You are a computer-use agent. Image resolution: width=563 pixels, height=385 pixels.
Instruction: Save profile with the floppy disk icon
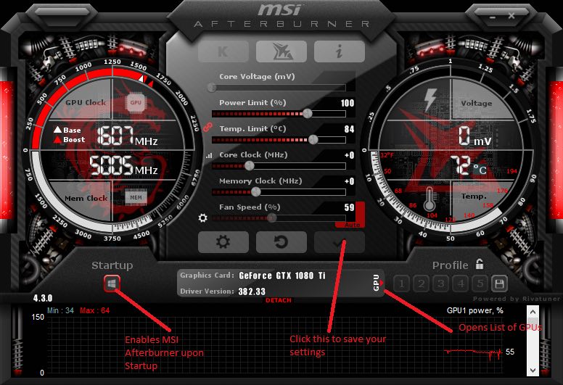click(x=499, y=284)
